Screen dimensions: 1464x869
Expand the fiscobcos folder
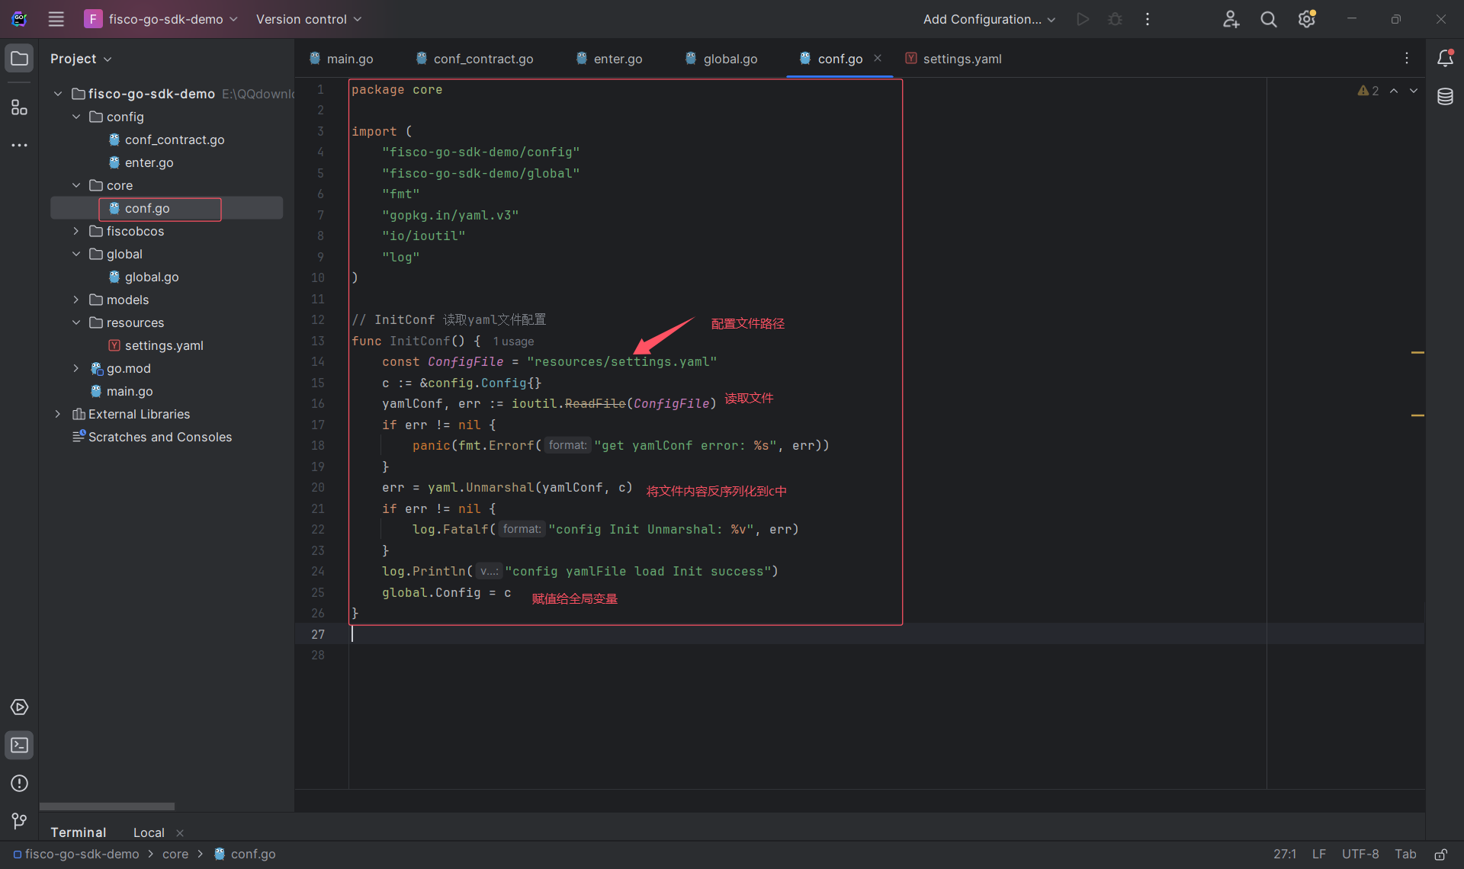pyautogui.click(x=75, y=231)
